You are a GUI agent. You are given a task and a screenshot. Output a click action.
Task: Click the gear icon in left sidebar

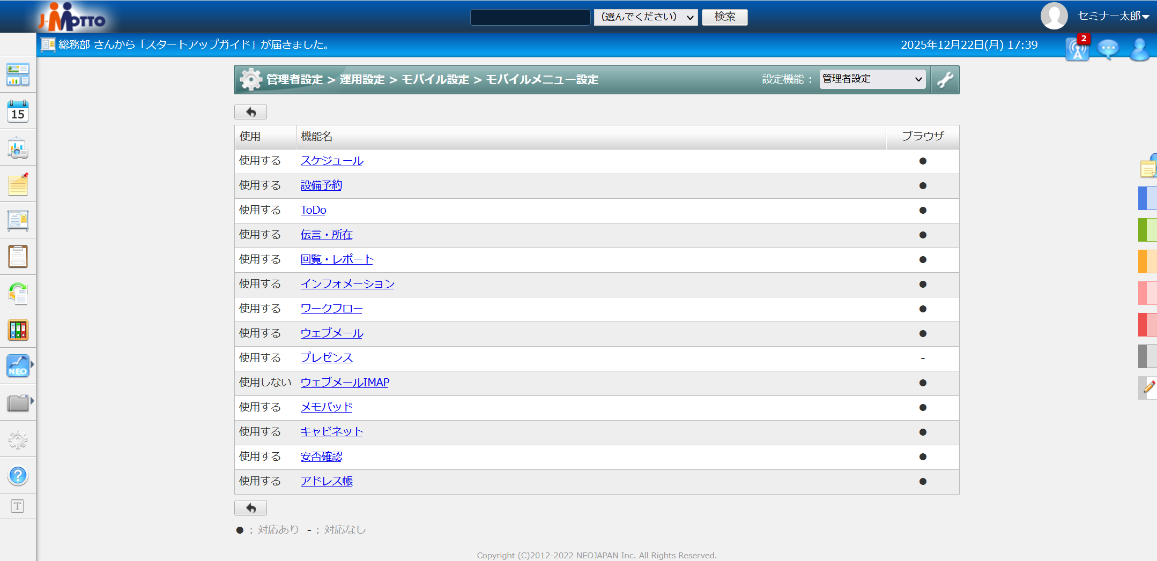pos(18,439)
